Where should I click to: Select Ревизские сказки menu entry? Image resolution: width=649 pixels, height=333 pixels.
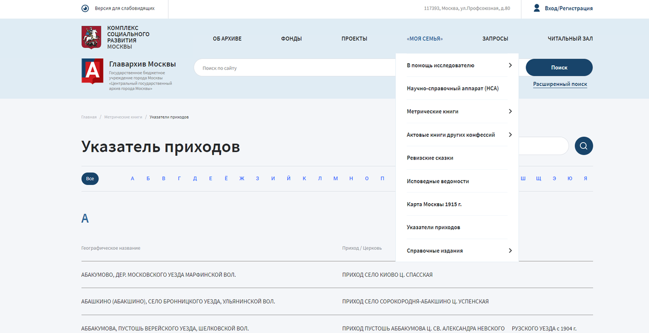pyautogui.click(x=430, y=158)
